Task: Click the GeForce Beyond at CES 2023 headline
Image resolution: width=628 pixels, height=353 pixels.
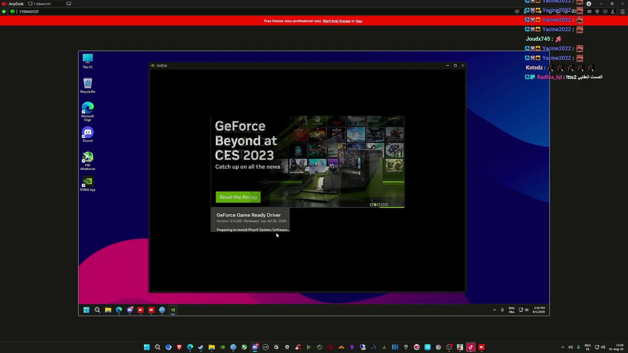Action: coord(246,141)
